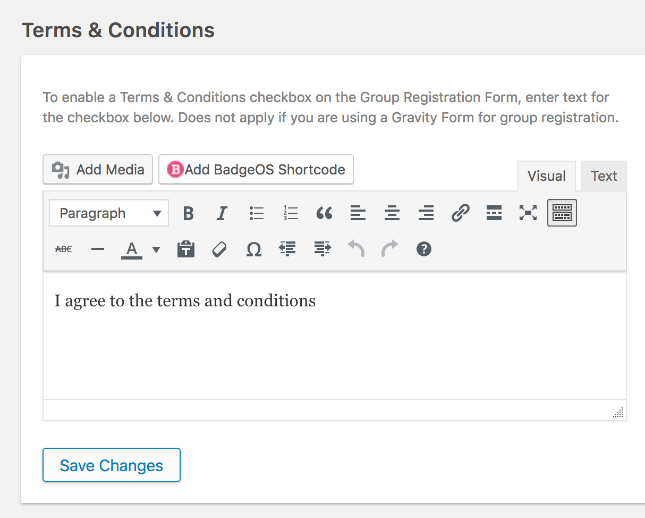Click Add BadgeOS Shortcode button
This screenshot has width=645, height=518.
(256, 170)
